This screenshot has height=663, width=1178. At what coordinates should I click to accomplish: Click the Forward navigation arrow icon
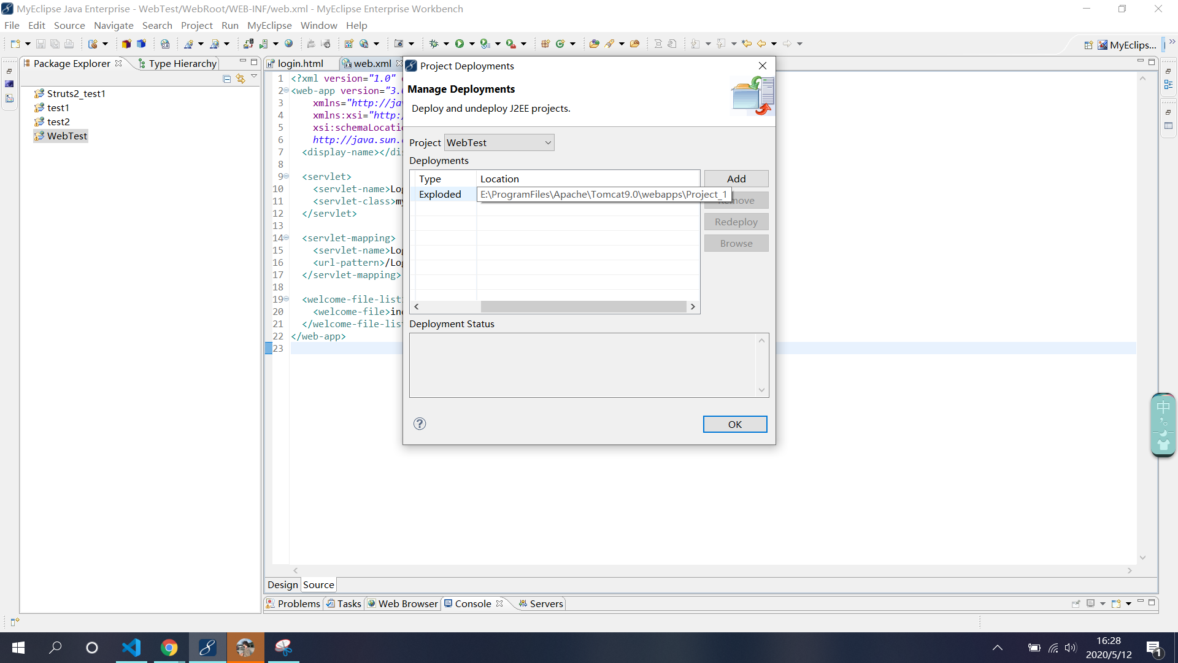click(787, 44)
